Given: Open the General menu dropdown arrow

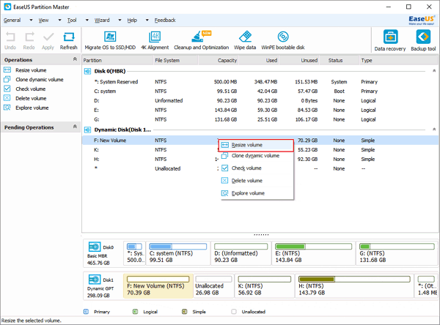Looking at the screenshot, I should pyautogui.click(x=31, y=20).
